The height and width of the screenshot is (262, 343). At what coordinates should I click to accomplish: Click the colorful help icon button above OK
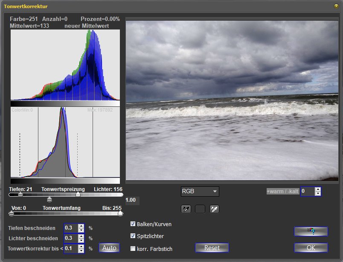(x=311, y=231)
